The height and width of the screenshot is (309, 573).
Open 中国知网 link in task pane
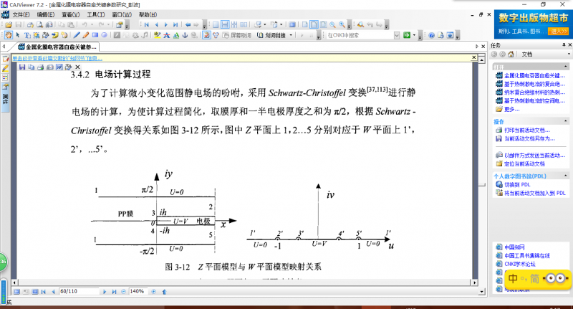coord(514,247)
